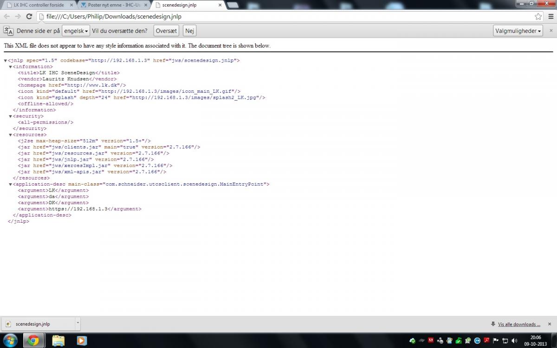Click the taskbar clock showing 20:06
The width and height of the screenshot is (557, 348).
(536, 341)
